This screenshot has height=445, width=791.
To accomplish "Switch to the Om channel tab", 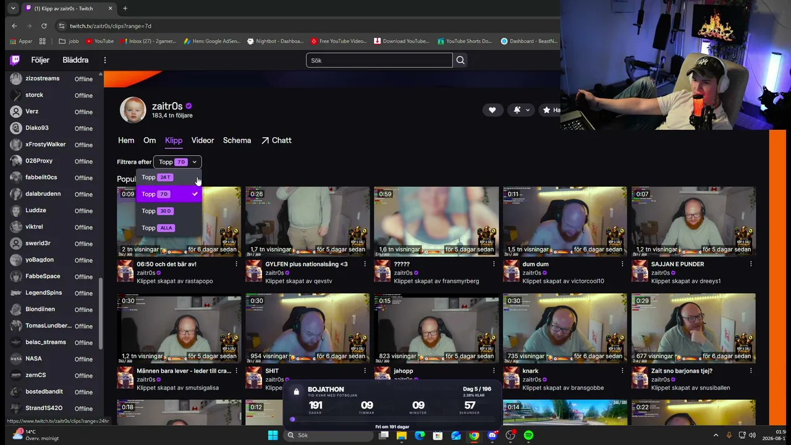I will 150,140.
